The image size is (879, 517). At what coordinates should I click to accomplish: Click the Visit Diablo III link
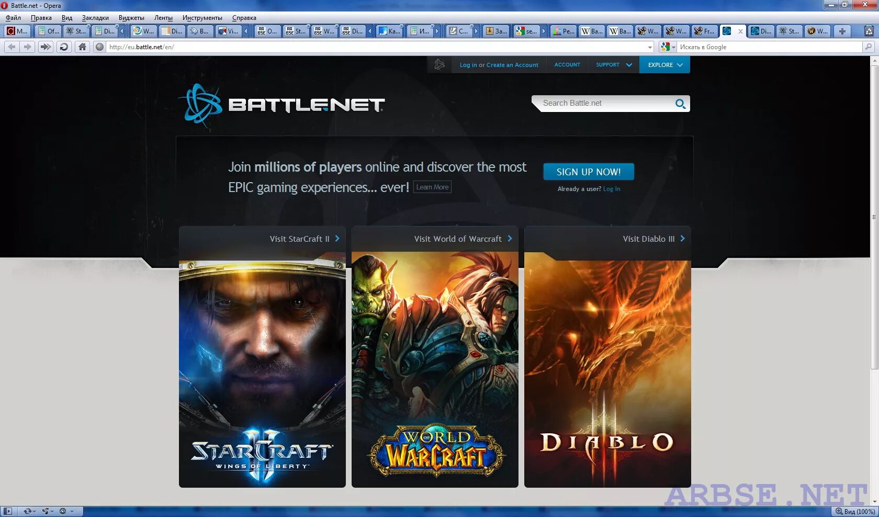click(x=648, y=239)
